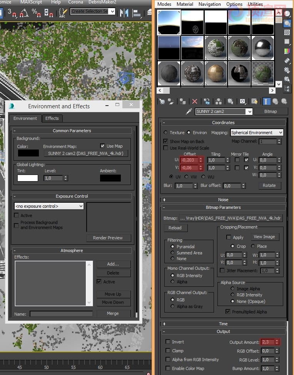The width and height of the screenshot is (294, 375).
Task: Open the Spherical Environment mapping dropdown
Action: (281, 133)
